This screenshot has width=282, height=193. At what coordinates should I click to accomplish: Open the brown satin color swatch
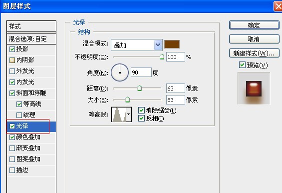click(172, 44)
